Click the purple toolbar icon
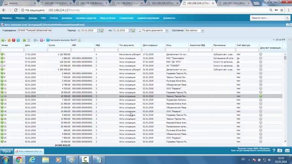Viewport: 292px width, 164px height. 42,40
